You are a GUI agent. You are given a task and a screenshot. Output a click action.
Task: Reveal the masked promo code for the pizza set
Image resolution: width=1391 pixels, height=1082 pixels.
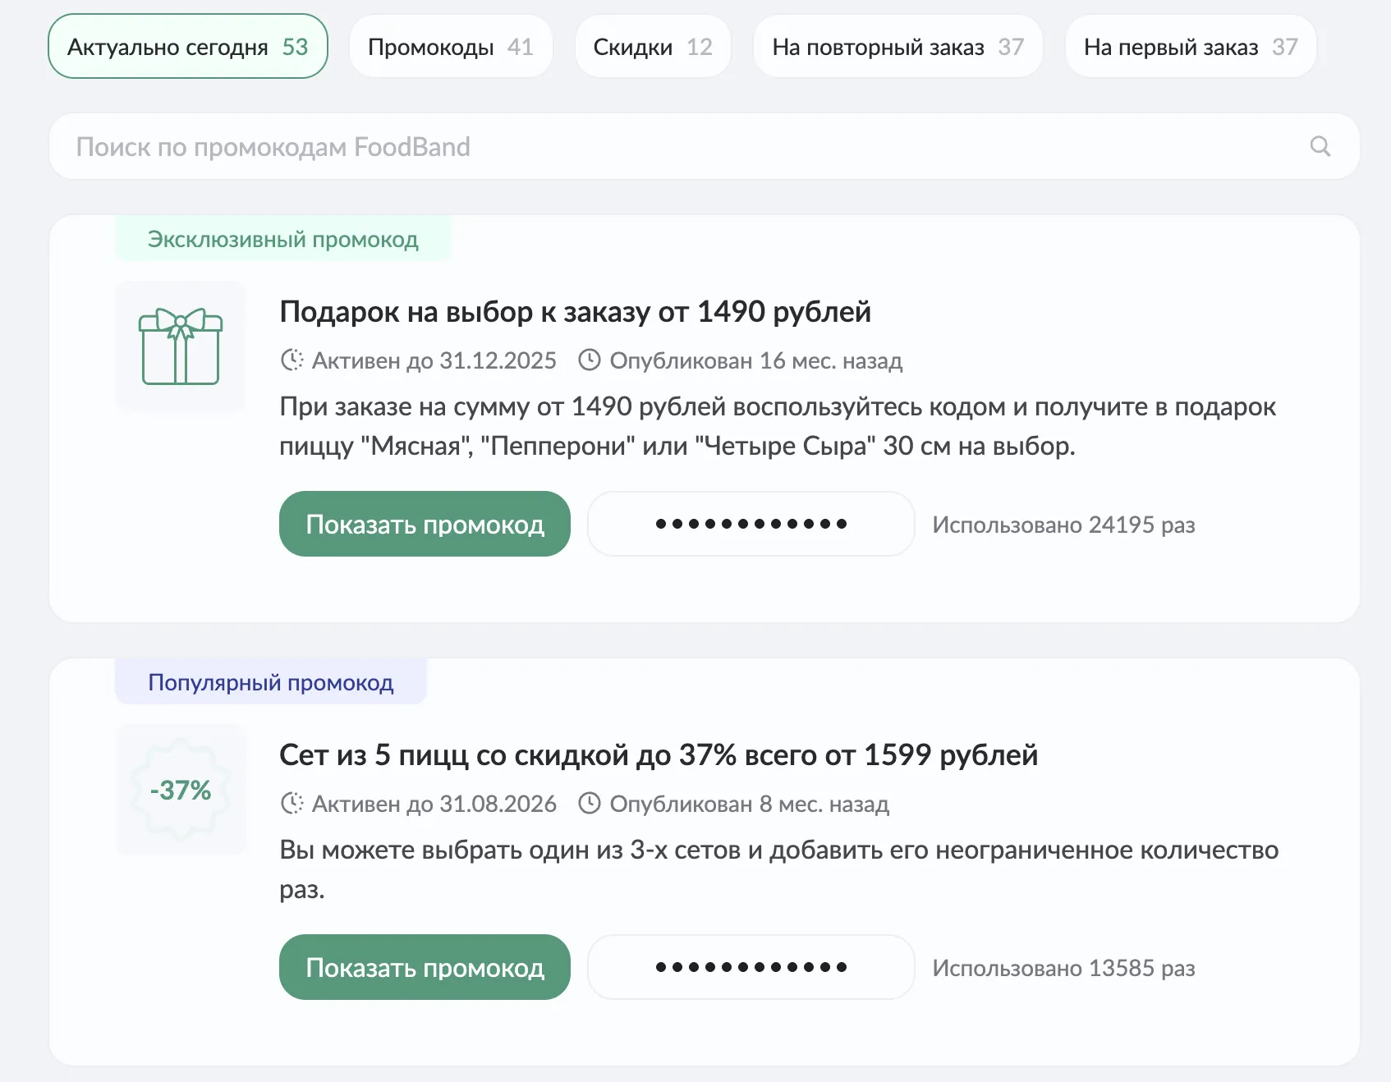[x=750, y=967]
